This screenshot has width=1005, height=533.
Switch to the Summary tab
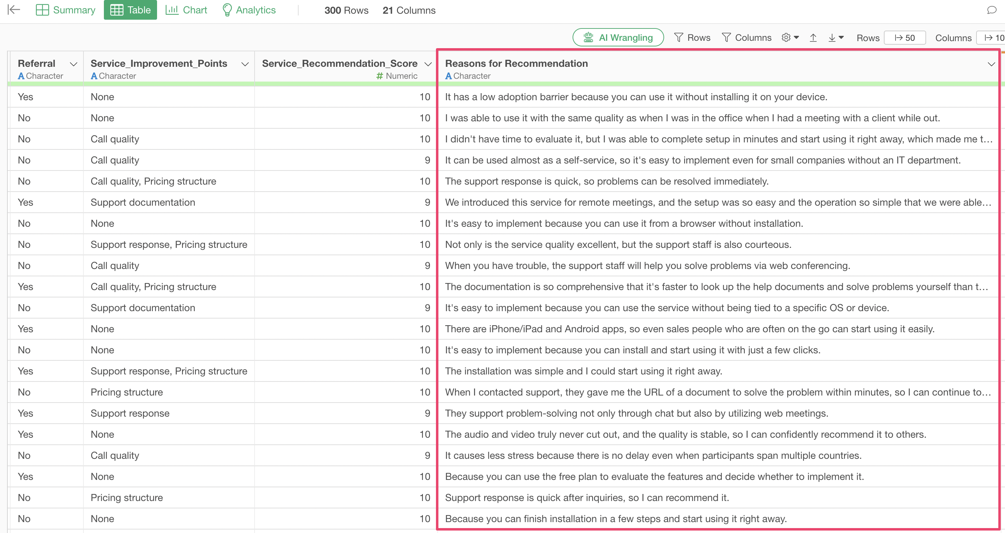65,10
